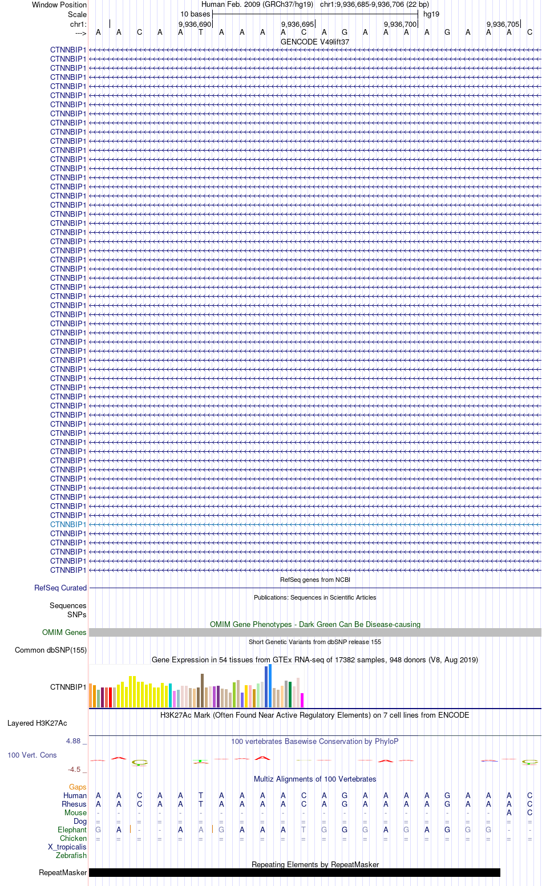The height and width of the screenshot is (886, 542).
Task: Click 'OMIM Gene Phenotypes' green track title
Action: (x=315, y=624)
